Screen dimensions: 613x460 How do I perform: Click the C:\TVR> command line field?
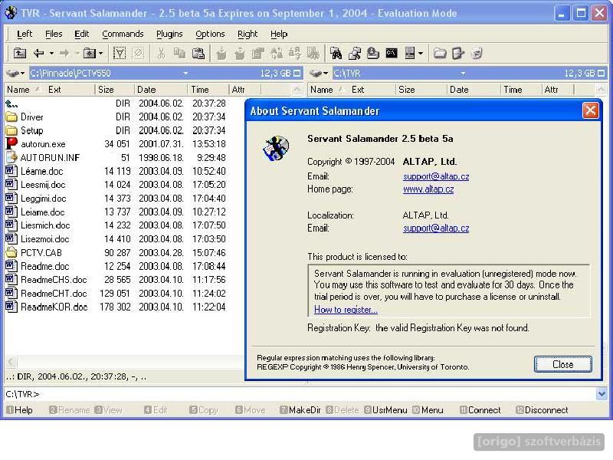coord(300,394)
